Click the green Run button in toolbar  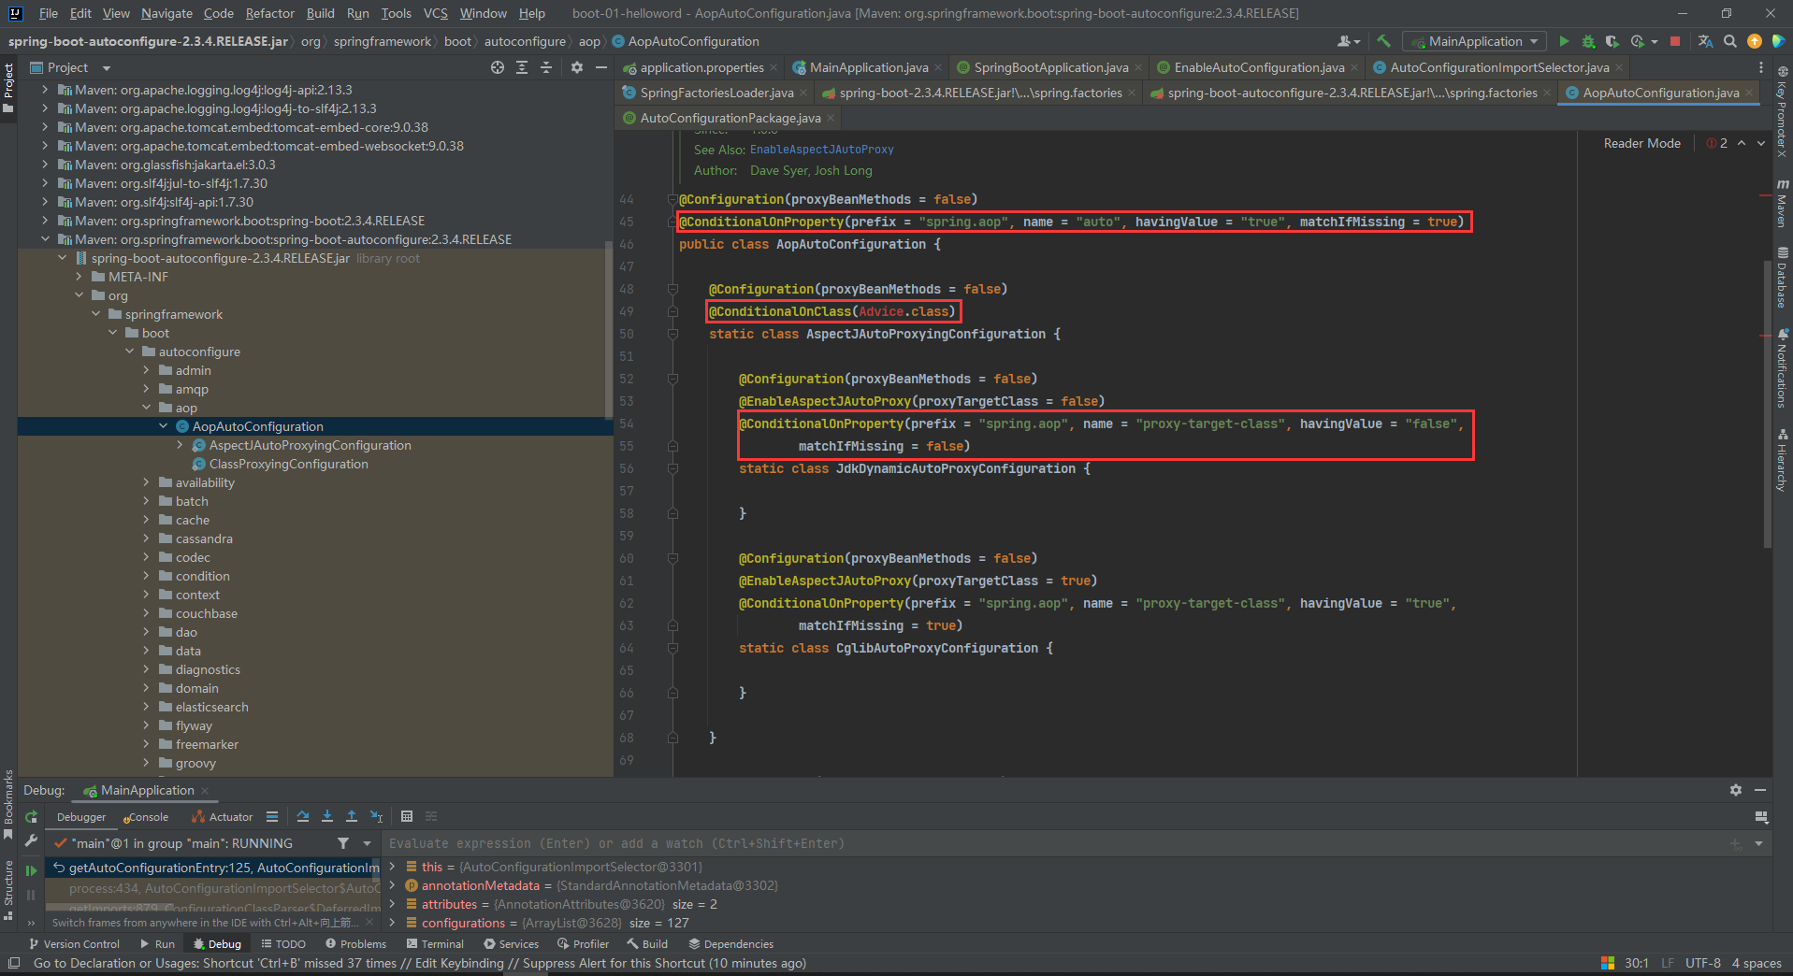coord(1564,41)
